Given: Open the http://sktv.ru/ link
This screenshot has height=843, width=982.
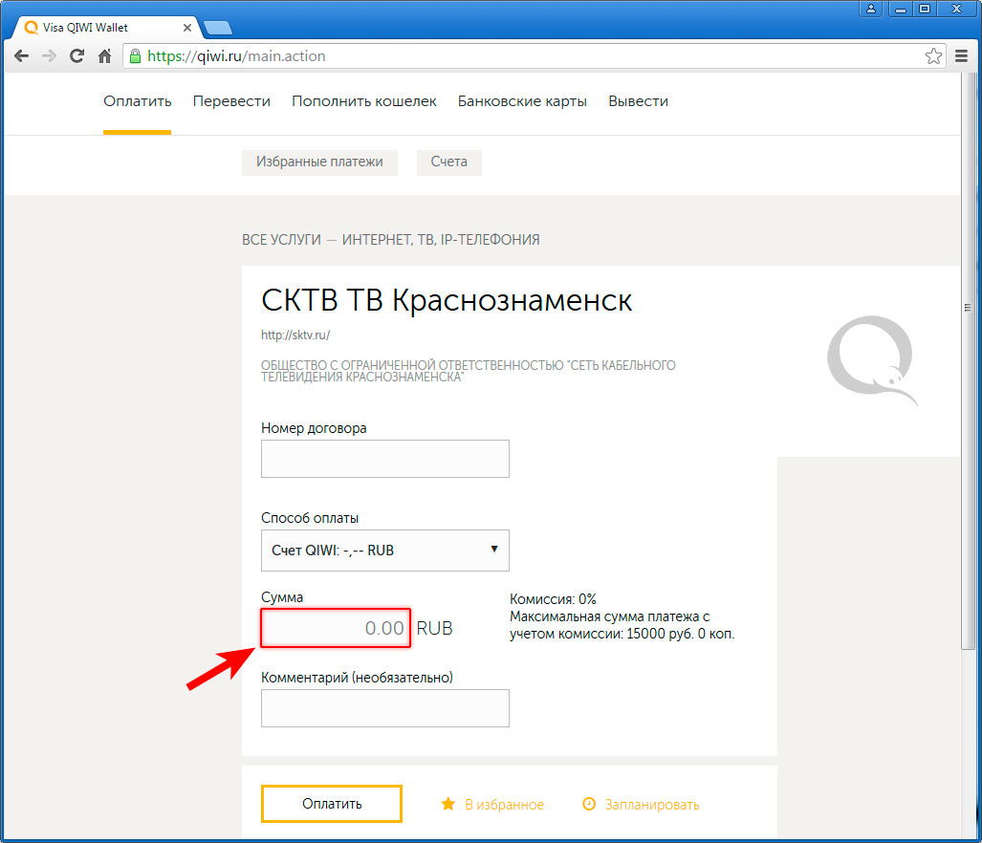Looking at the screenshot, I should coord(295,335).
